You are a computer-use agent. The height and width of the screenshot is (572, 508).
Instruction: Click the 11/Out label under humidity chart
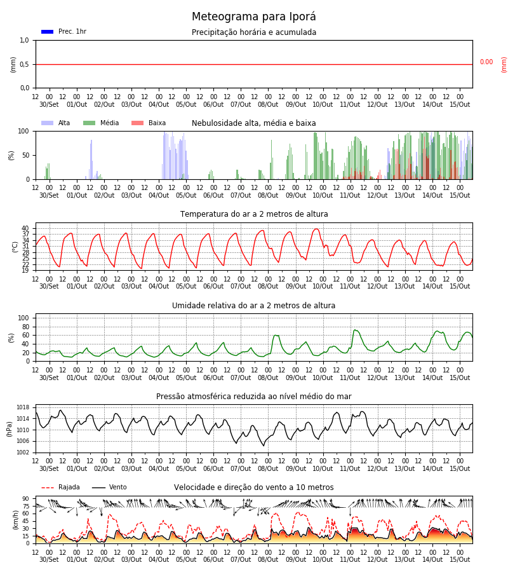(351, 378)
